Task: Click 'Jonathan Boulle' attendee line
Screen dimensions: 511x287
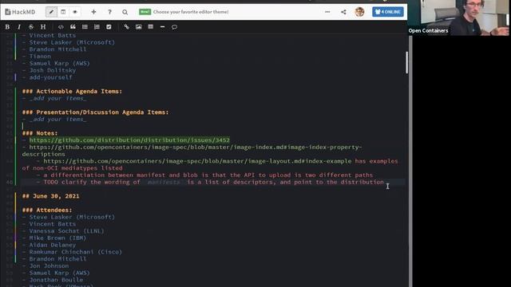Action: [56, 280]
